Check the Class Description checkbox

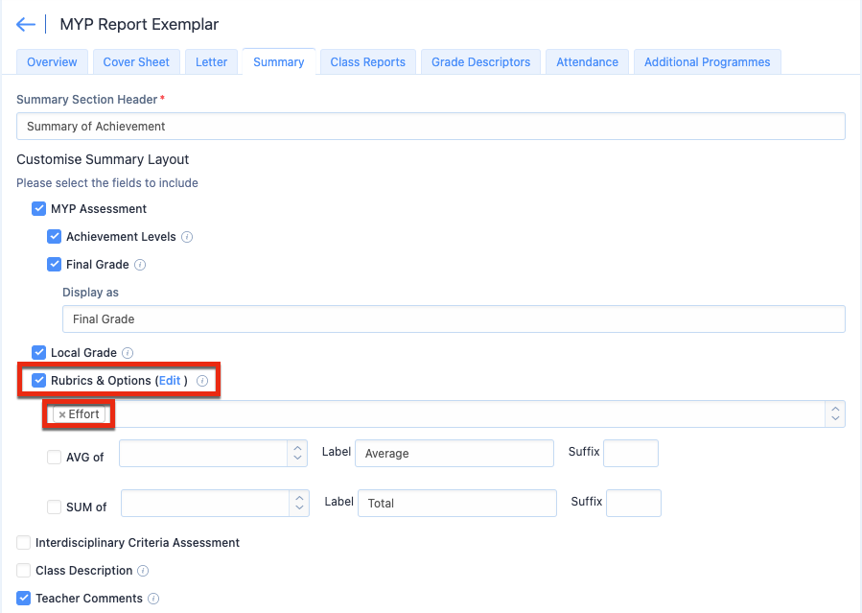click(x=23, y=570)
